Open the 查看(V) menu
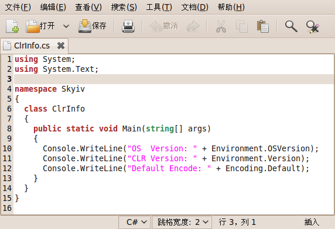 (88, 7)
